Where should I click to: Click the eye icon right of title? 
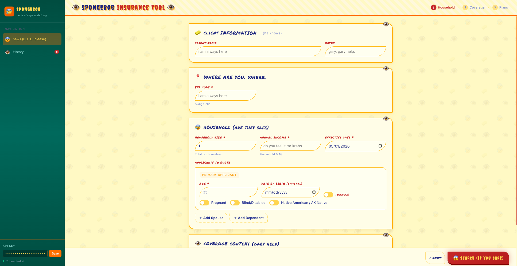171,7
